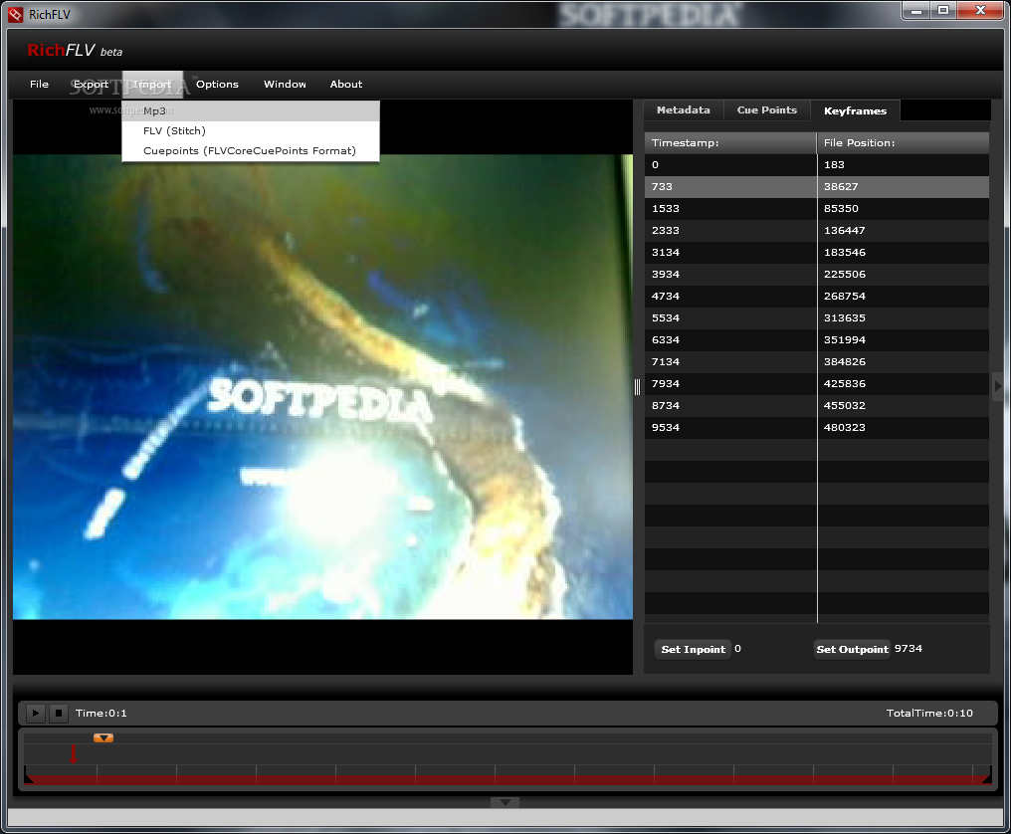The height and width of the screenshot is (834, 1011).
Task: Select keyframe row with timestamp 2333
Action: tap(817, 230)
